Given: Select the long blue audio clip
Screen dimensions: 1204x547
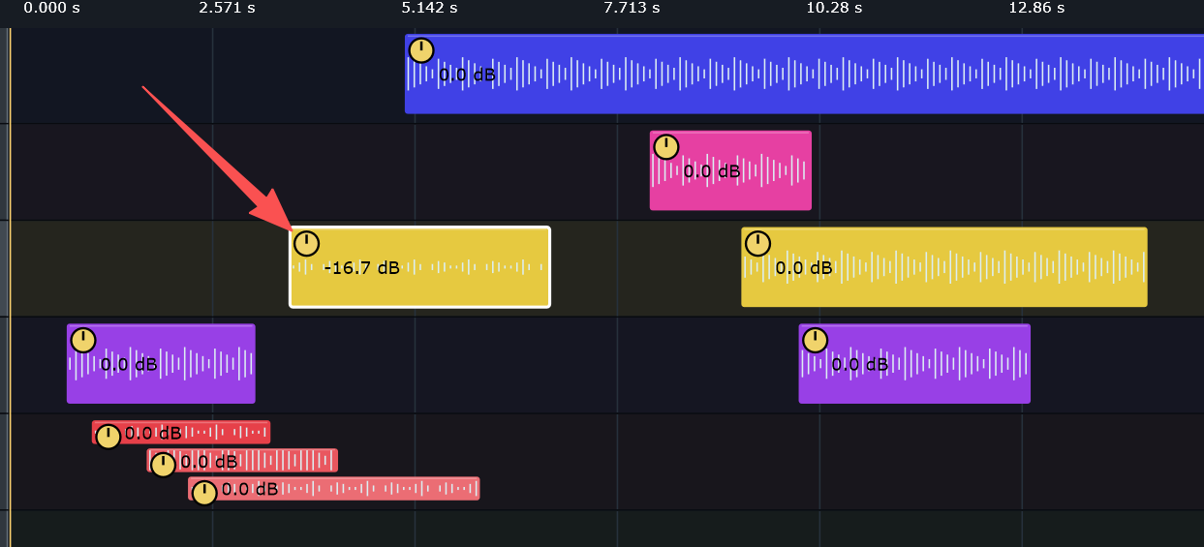Looking at the screenshot, I should pos(804,75).
